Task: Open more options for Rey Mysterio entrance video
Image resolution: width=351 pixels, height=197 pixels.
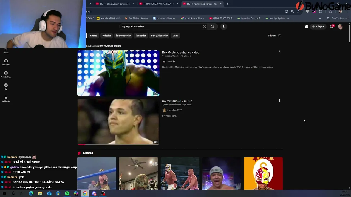Action: click(x=279, y=52)
